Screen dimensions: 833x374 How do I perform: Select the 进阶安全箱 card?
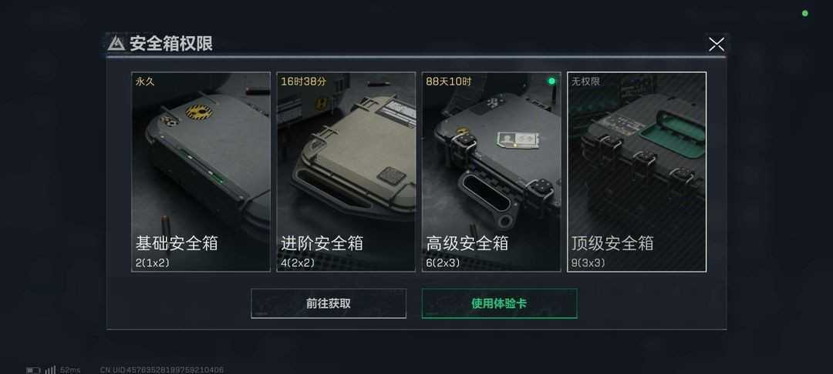(346, 172)
